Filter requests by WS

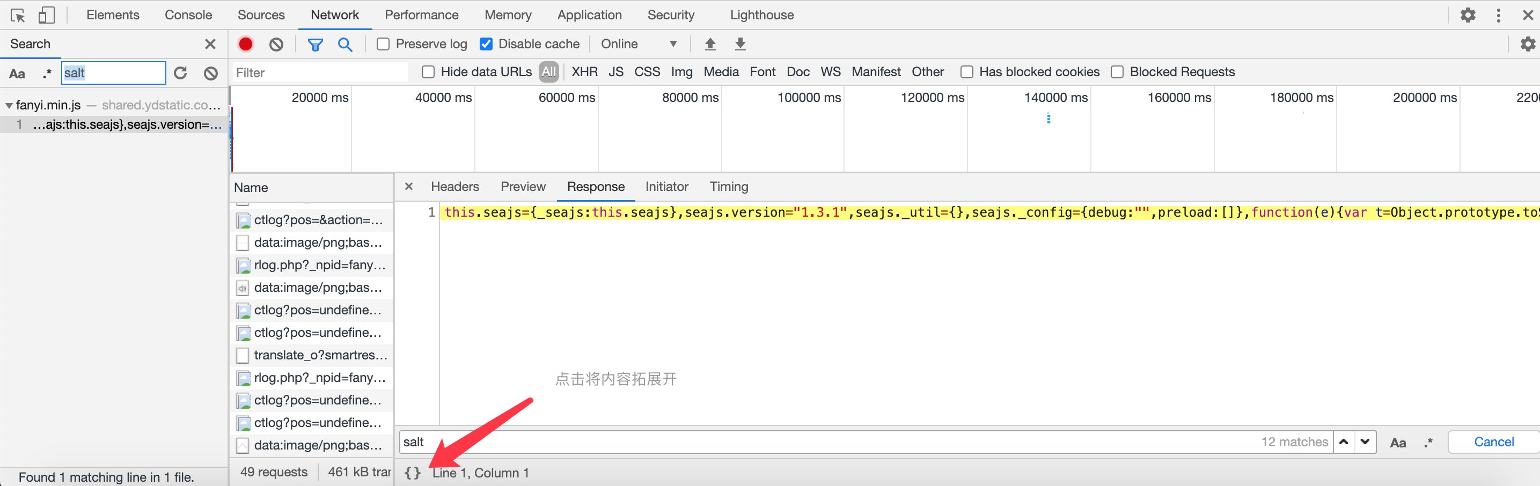pyautogui.click(x=831, y=72)
